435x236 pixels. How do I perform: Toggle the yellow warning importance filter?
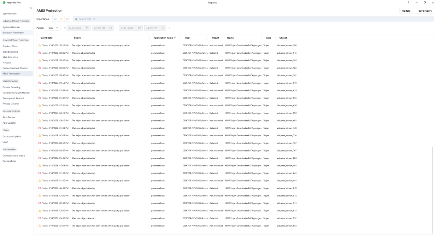[x=61, y=19]
